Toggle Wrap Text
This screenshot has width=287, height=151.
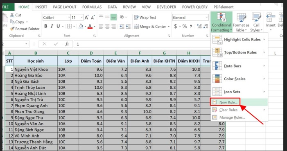145,17
